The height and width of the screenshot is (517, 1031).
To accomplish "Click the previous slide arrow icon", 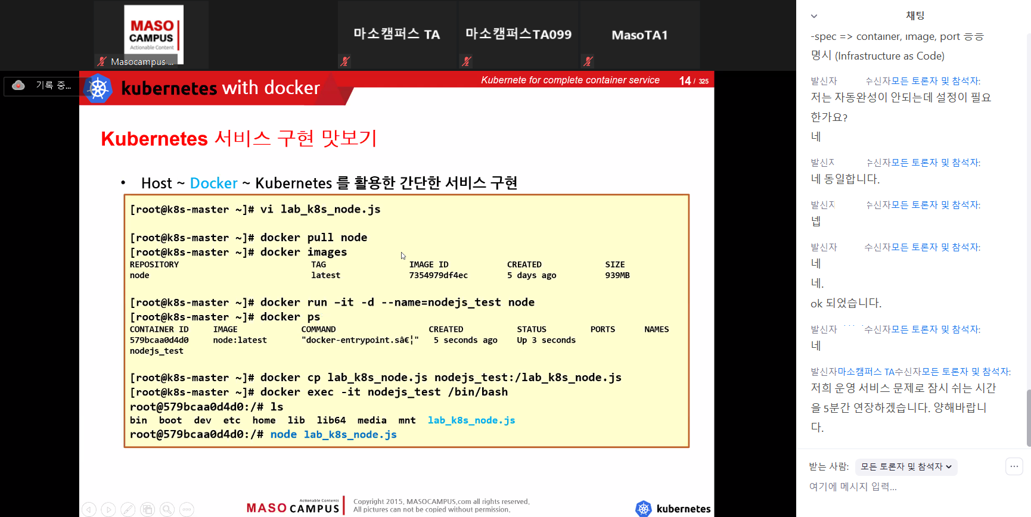I will tap(89, 509).
